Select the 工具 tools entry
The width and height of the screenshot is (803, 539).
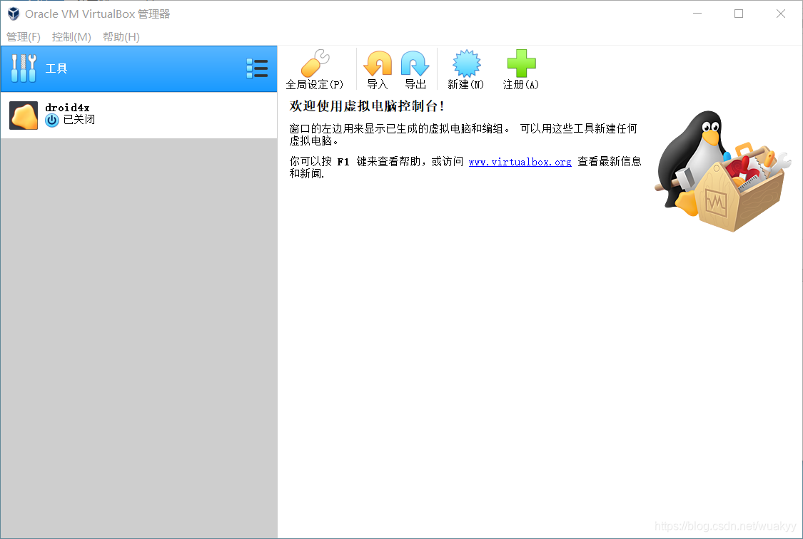pyautogui.click(x=138, y=69)
